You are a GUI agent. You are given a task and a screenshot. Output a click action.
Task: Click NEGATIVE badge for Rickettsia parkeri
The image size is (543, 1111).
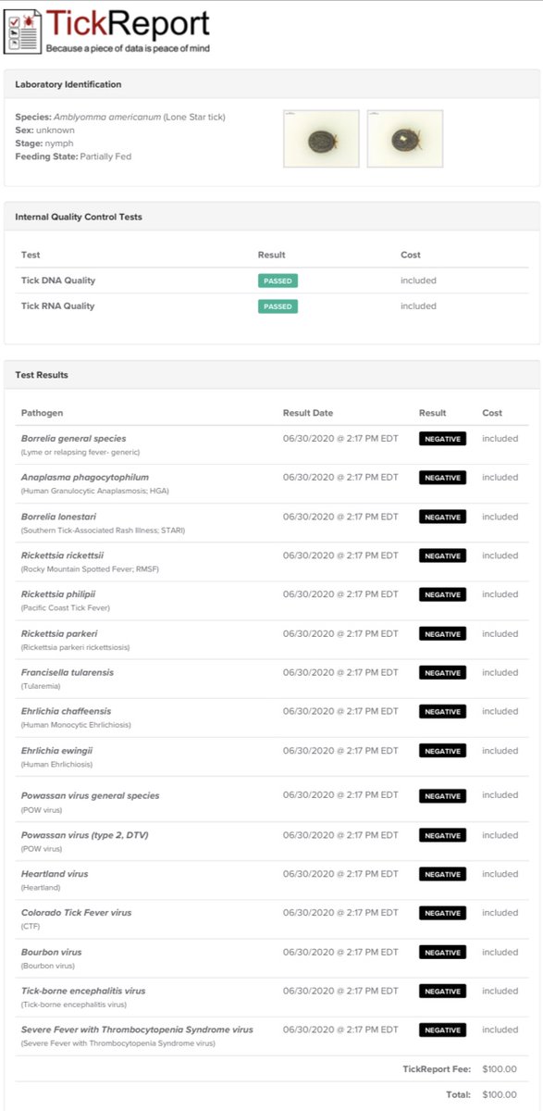[442, 634]
